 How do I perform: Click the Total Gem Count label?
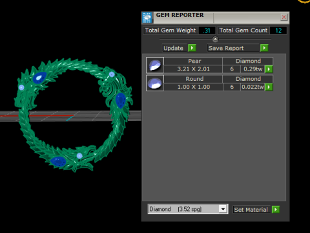click(x=243, y=30)
